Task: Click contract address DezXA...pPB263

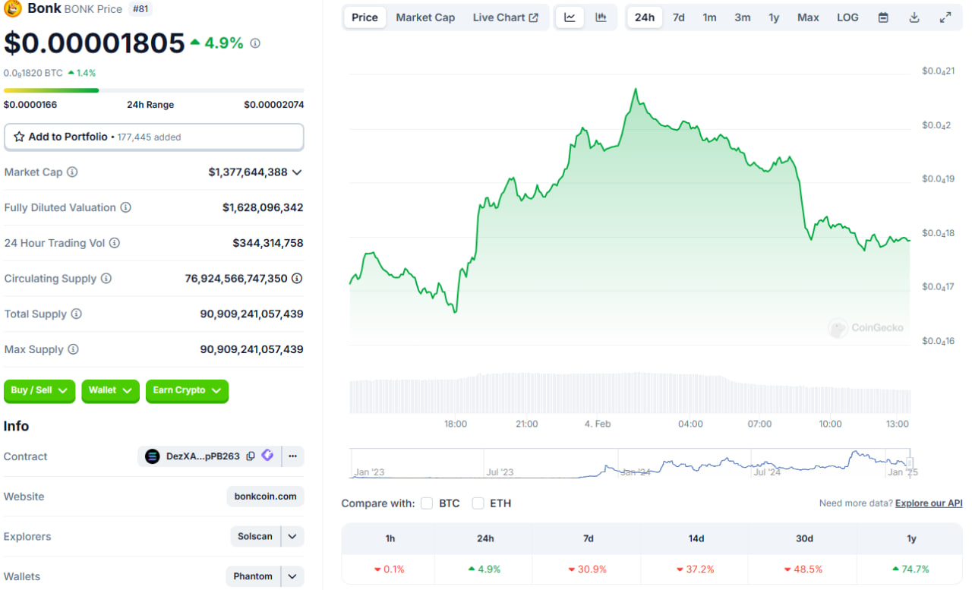Action: click(x=203, y=456)
